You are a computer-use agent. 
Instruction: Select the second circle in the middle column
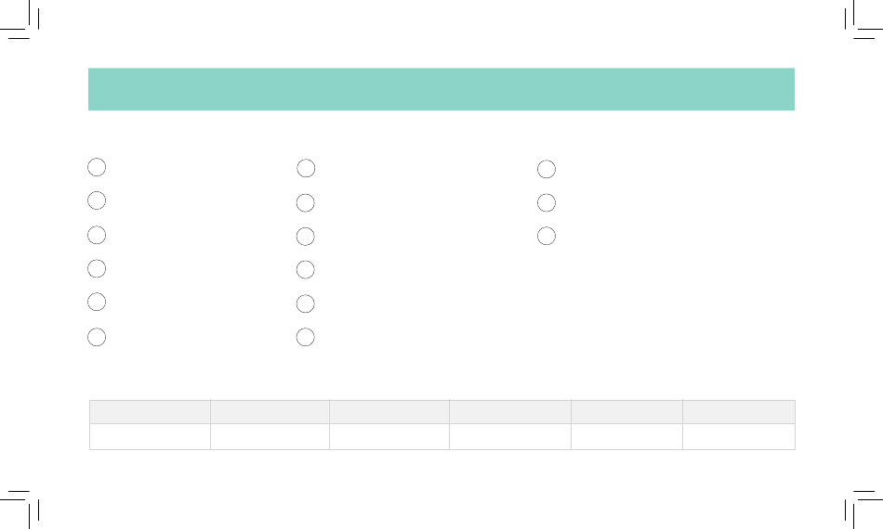(x=305, y=203)
